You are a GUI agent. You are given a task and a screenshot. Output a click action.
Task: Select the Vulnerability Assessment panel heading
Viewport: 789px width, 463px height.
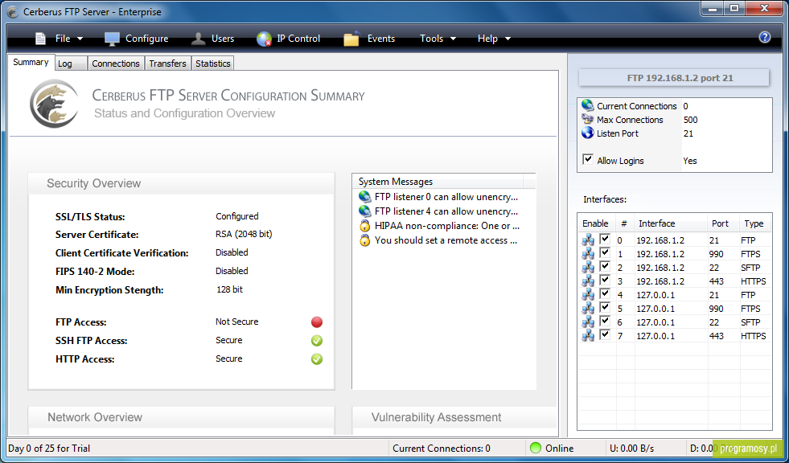point(436,417)
